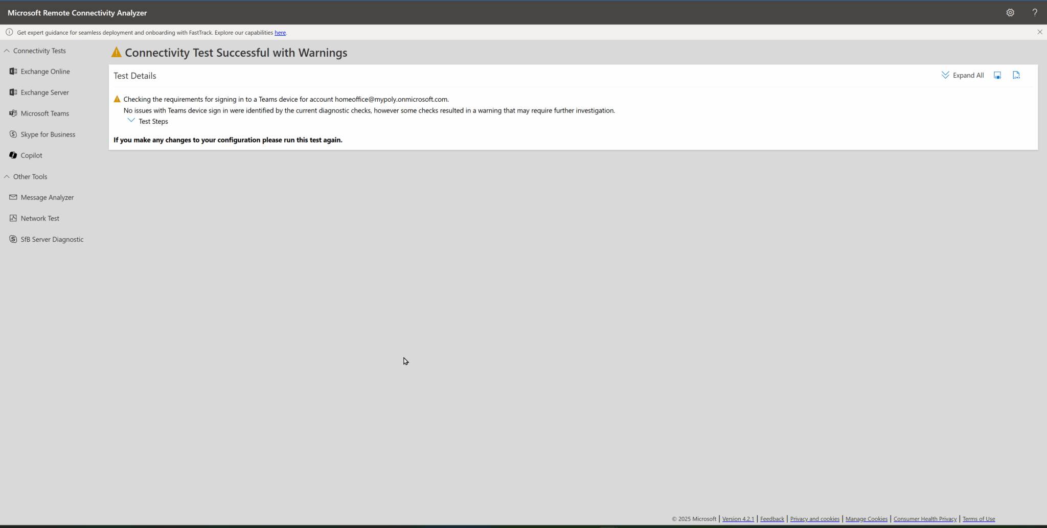
Task: Open the help menu
Action: (x=1035, y=12)
